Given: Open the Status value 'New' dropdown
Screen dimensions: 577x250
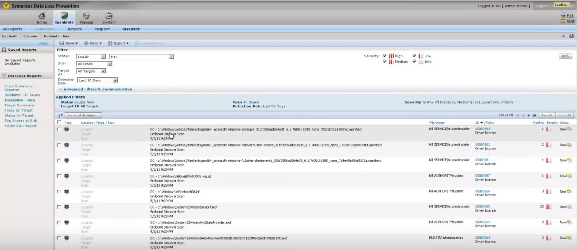Looking at the screenshot, I should pos(141,57).
